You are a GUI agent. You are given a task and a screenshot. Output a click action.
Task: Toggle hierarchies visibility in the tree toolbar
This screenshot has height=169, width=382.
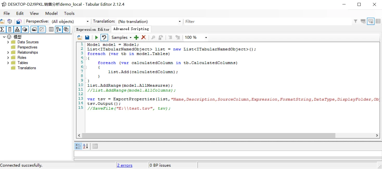(x=17, y=29)
